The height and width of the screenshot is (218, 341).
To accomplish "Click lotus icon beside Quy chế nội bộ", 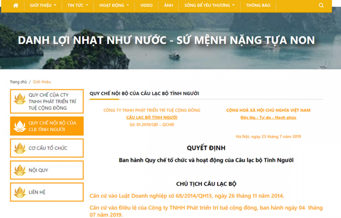I will 20,126.
